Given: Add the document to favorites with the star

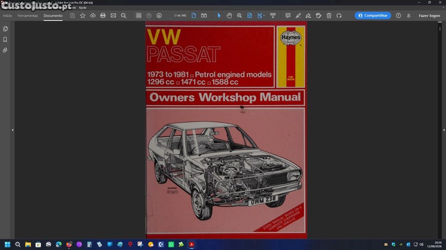Looking at the screenshot, I should (83, 15).
